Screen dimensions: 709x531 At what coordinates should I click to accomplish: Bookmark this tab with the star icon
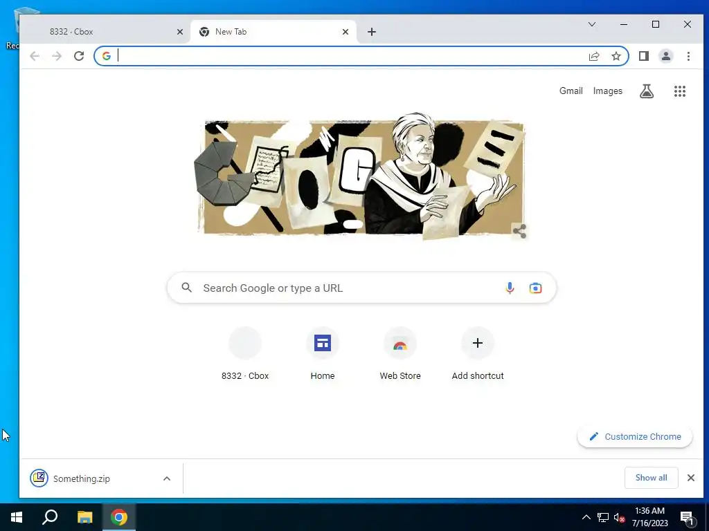pyautogui.click(x=616, y=56)
